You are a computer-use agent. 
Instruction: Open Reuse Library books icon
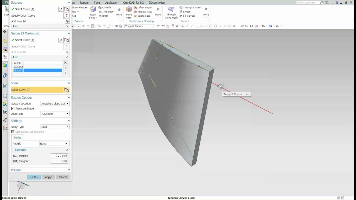5,66
